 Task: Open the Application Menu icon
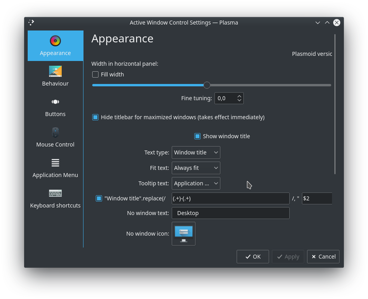click(x=55, y=163)
